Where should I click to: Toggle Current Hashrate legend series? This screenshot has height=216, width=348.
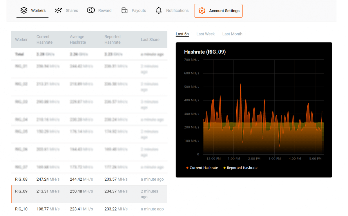coord(204,168)
